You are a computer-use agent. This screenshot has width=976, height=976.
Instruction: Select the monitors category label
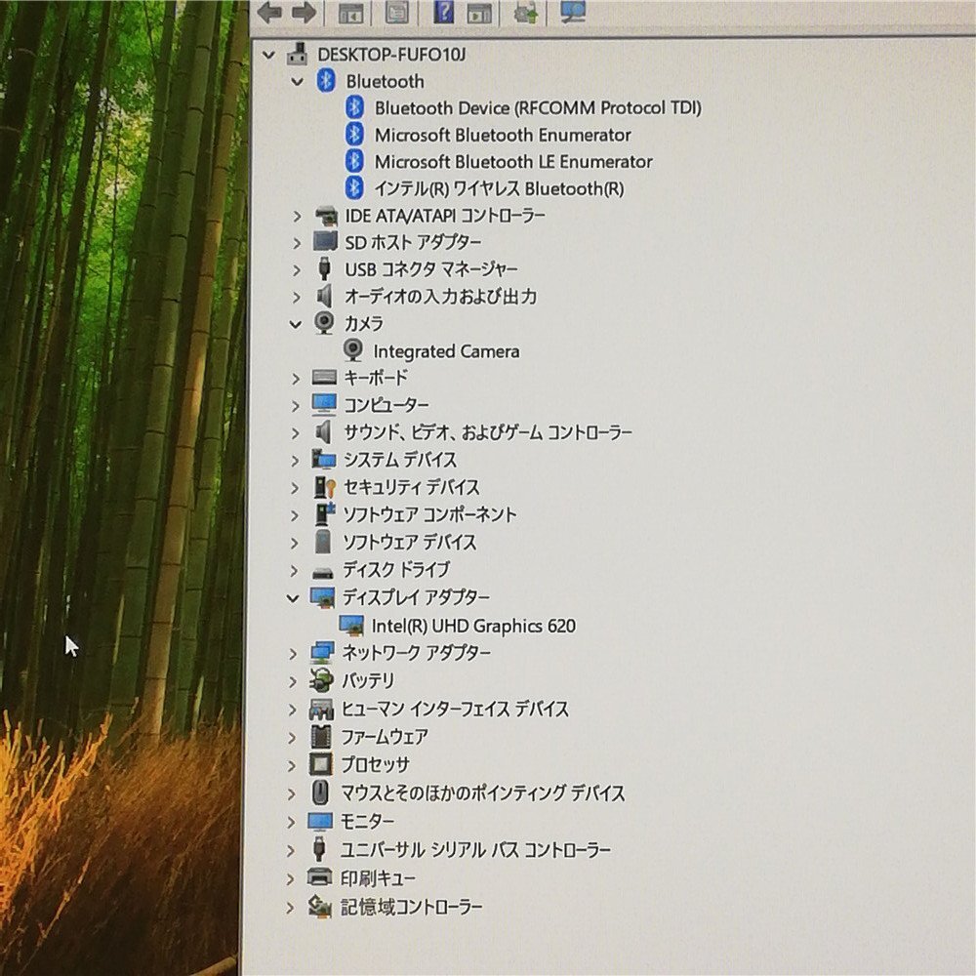[x=366, y=821]
